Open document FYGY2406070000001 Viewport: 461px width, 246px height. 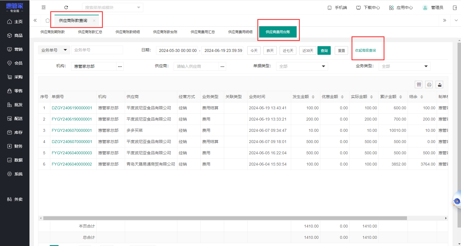point(72,130)
